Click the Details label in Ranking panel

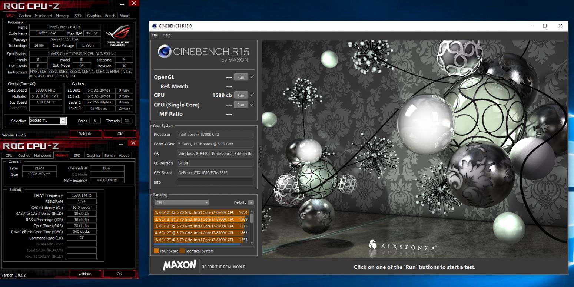[240, 203]
